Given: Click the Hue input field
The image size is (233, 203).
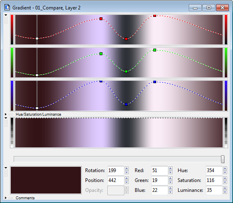Looking at the screenshot, I should pyautogui.click(x=214, y=170).
